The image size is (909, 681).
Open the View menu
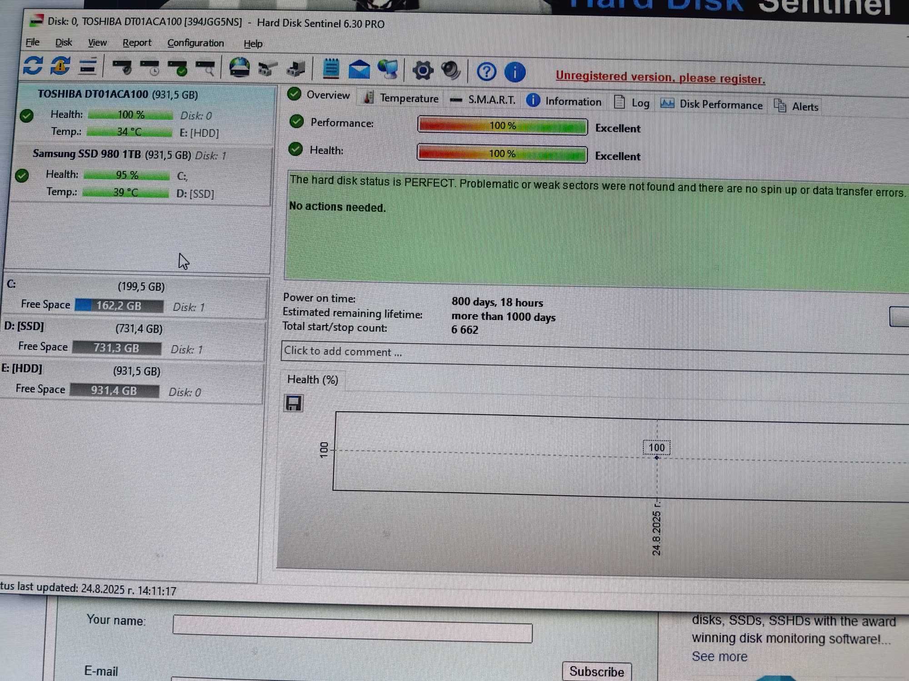pos(97,43)
